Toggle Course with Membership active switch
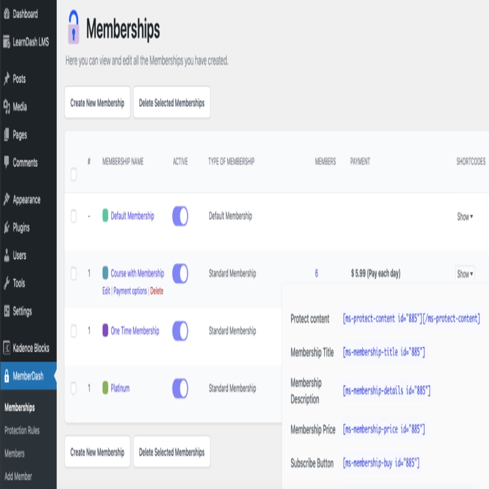489x489 pixels. click(180, 274)
